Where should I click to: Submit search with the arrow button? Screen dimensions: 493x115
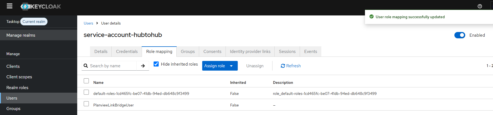tap(143, 66)
